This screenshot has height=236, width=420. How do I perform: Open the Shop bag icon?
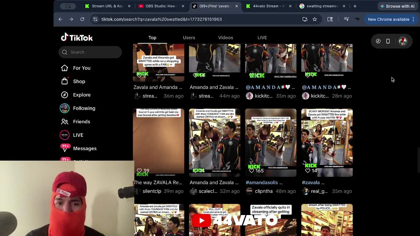point(65,81)
